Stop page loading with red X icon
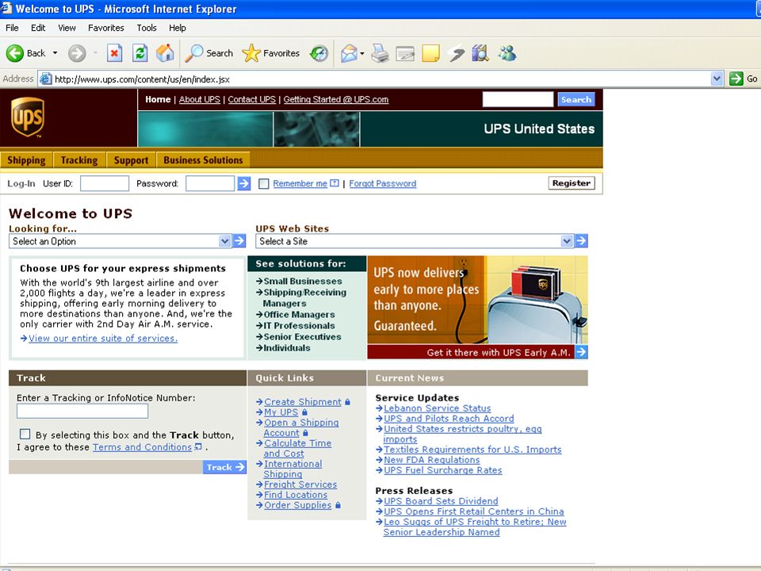Screen dimensions: 761x571 [x=114, y=53]
